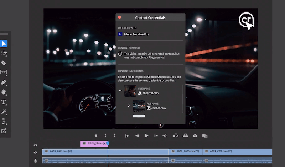
Task: Click the thepivot.mov file name
Action: coord(151,93)
